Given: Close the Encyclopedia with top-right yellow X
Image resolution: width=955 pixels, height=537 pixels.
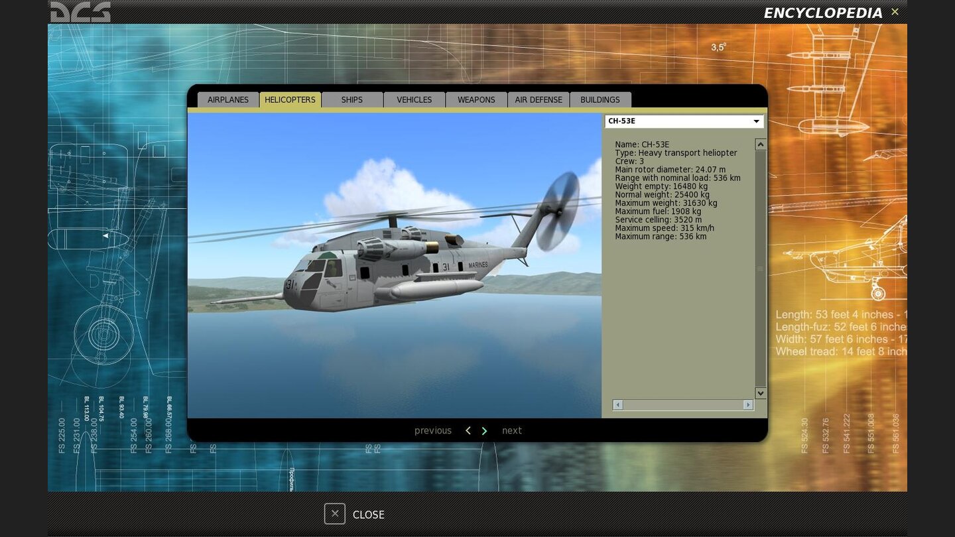Looking at the screenshot, I should (x=895, y=11).
